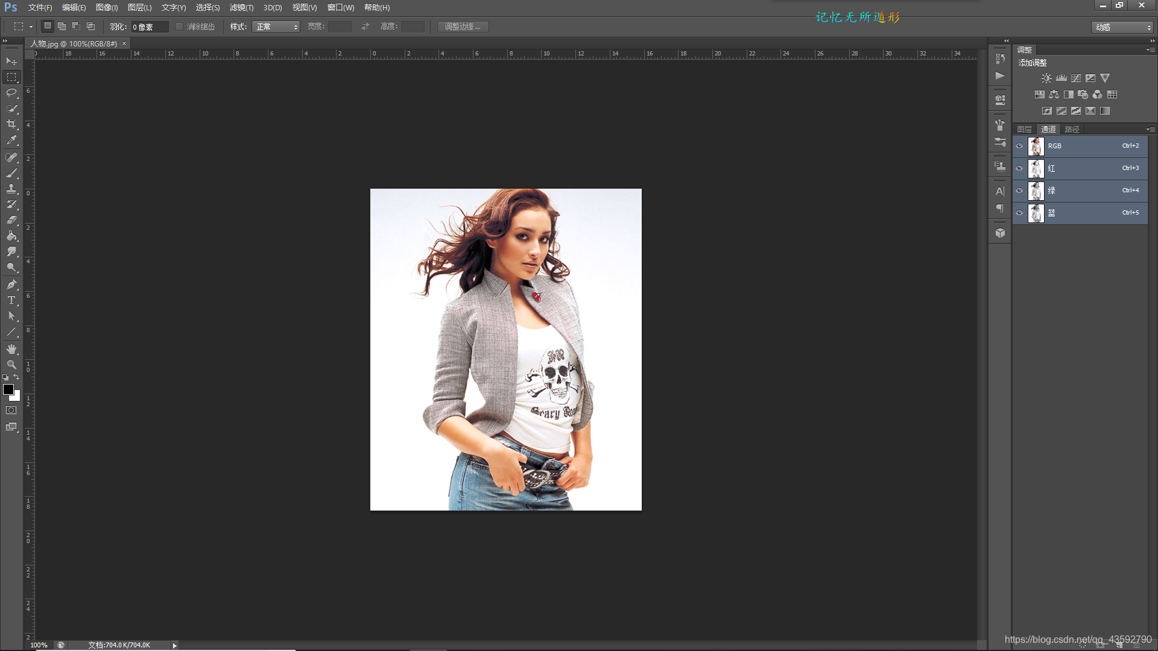This screenshot has width=1158, height=651.
Task: Select the Zoom tool
Action: tap(11, 365)
